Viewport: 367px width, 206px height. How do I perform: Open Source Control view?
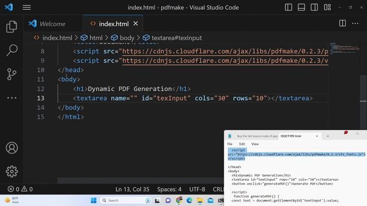pos(11,74)
